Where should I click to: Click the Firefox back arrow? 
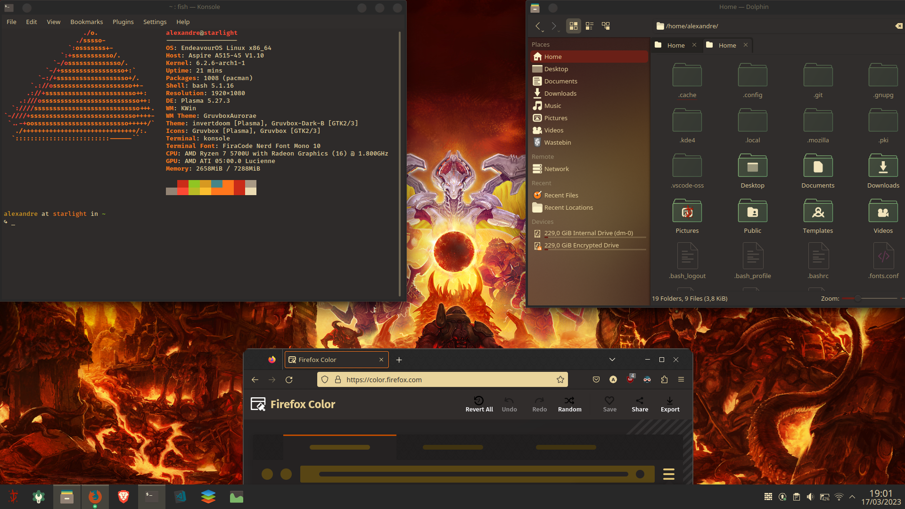[x=255, y=379]
